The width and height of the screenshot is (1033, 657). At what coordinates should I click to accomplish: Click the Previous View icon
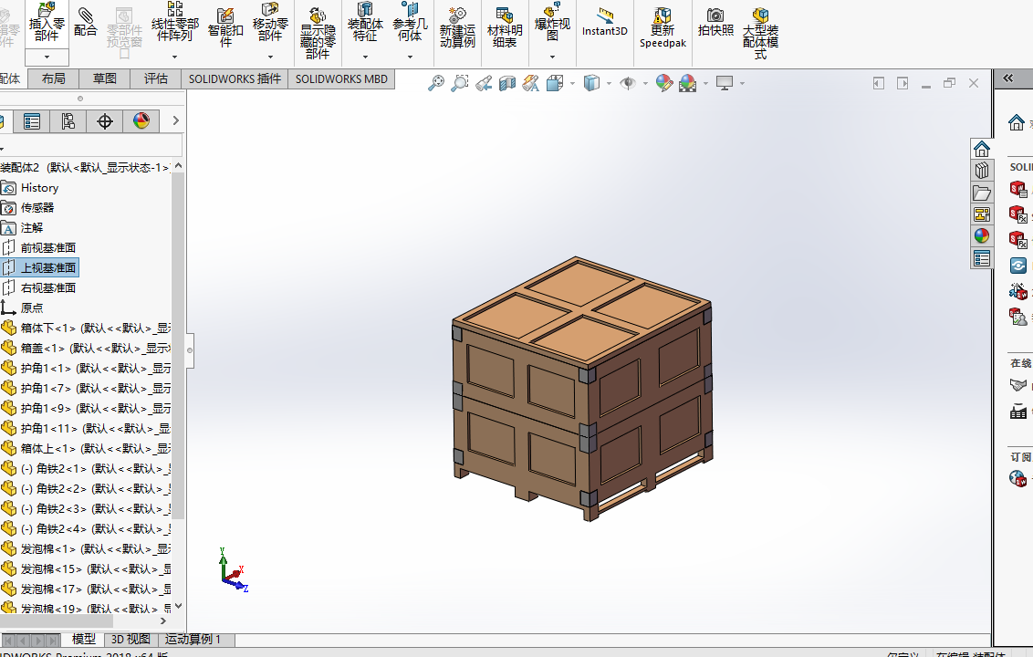point(483,83)
